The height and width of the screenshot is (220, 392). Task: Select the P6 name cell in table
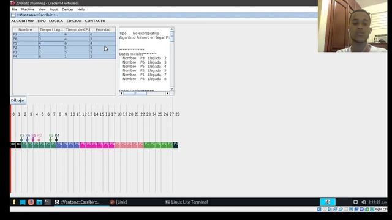25,38
